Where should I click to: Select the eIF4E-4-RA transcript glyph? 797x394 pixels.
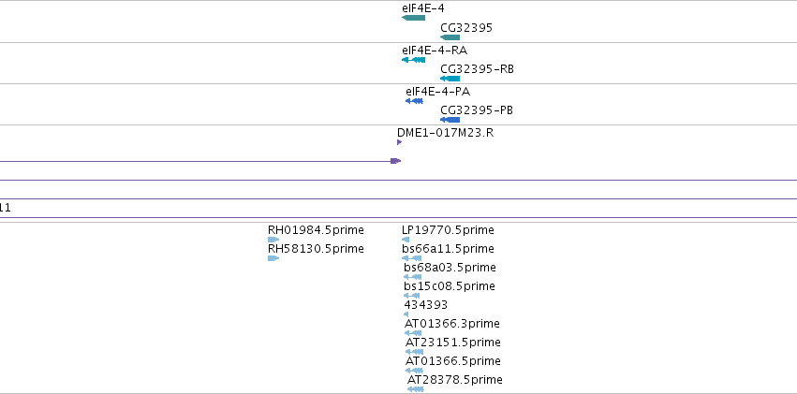(x=413, y=60)
